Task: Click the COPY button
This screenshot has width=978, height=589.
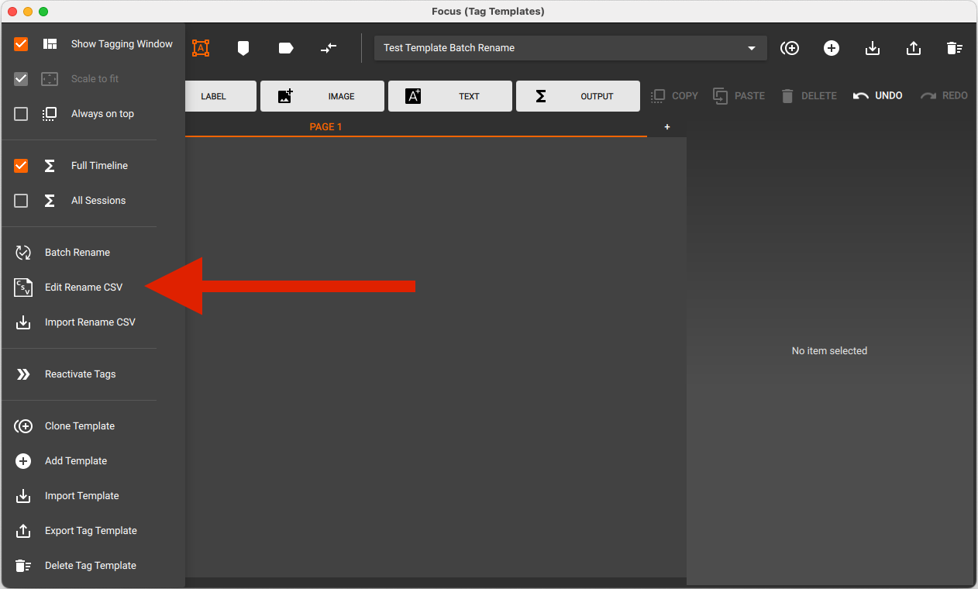Action: click(674, 96)
